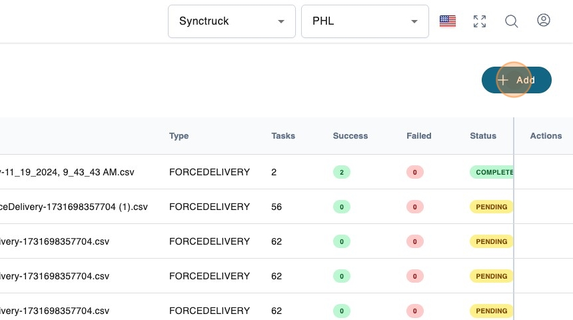Screen dimensions: 573x320
Task: Toggle fullscreen mode icon
Action: tap(479, 21)
